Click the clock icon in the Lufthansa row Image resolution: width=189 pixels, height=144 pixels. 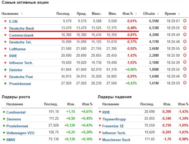pos(185,48)
